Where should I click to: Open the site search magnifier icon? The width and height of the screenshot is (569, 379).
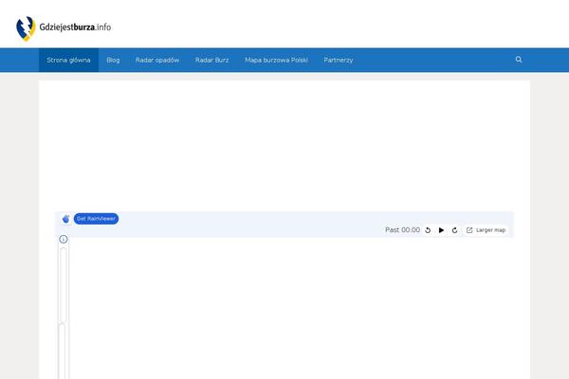(x=519, y=60)
